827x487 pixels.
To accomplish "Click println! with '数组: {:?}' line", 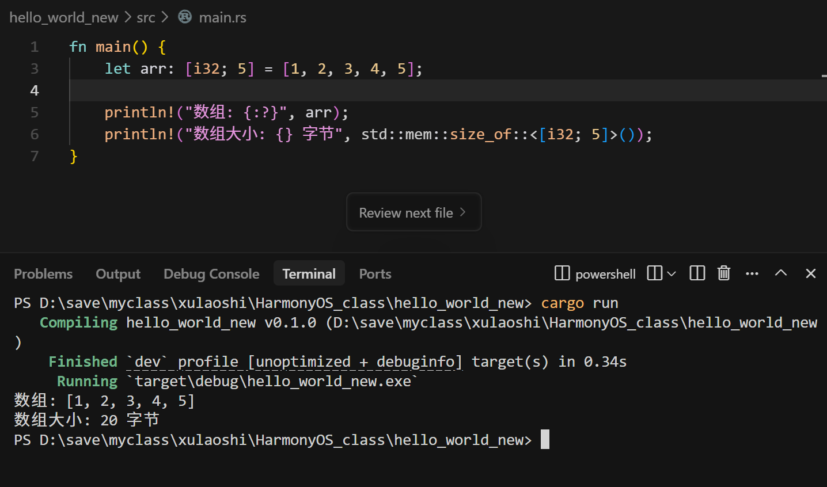I will coord(226,112).
